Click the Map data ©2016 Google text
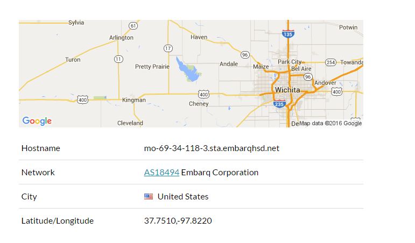 [x=330, y=123]
